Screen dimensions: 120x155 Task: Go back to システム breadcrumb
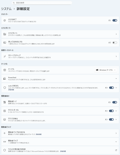point(6,9)
